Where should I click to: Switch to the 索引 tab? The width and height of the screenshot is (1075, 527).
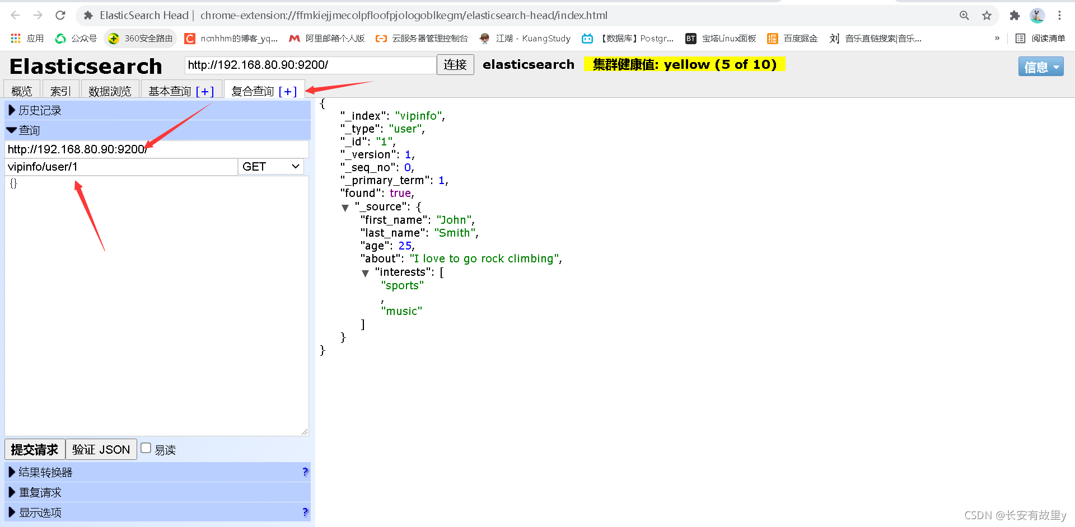tap(60, 90)
